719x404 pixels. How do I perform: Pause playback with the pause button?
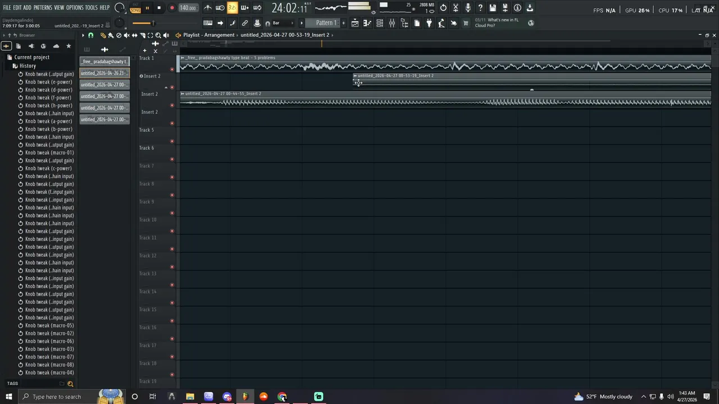[147, 8]
